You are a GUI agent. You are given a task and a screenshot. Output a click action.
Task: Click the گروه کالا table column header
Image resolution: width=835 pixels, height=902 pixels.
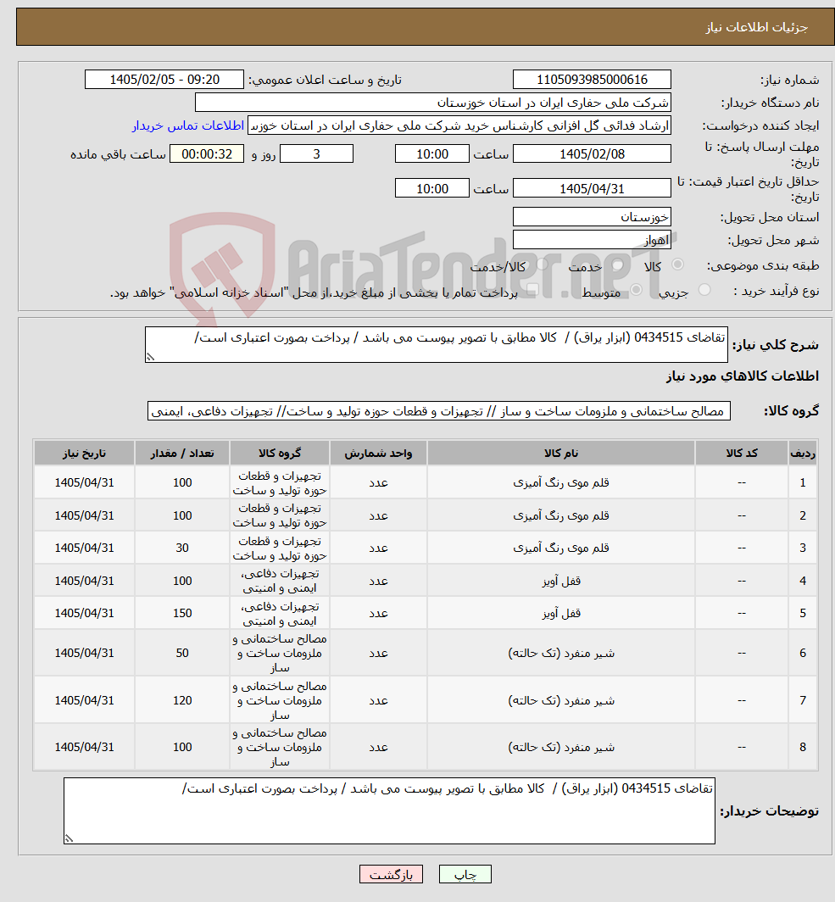coord(280,453)
